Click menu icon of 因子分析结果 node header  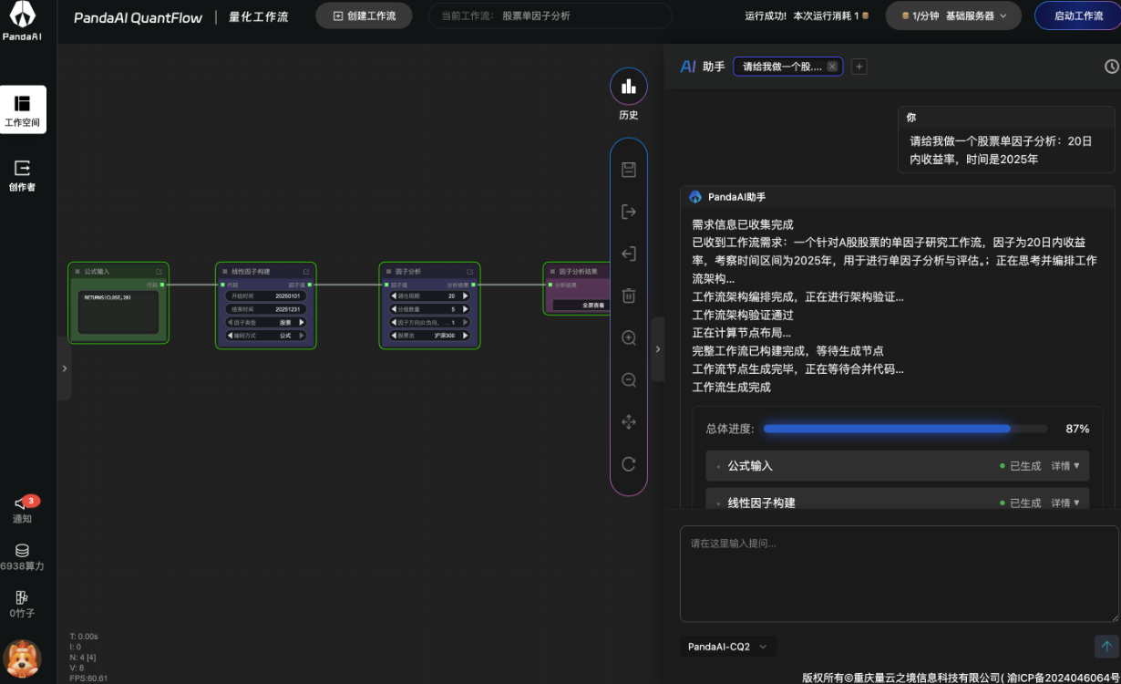(551, 272)
